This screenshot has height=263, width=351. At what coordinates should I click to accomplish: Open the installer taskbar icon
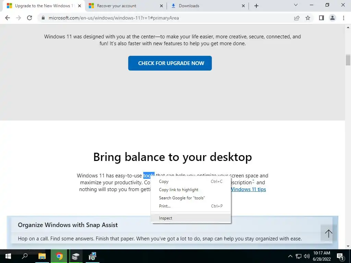coord(92,256)
